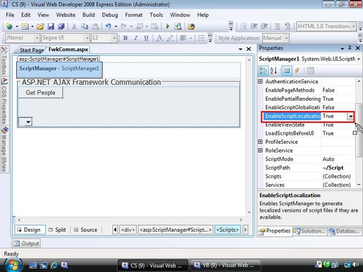The width and height of the screenshot is (363, 272).
Task: Open the Debug menu
Action: [x=110, y=15]
